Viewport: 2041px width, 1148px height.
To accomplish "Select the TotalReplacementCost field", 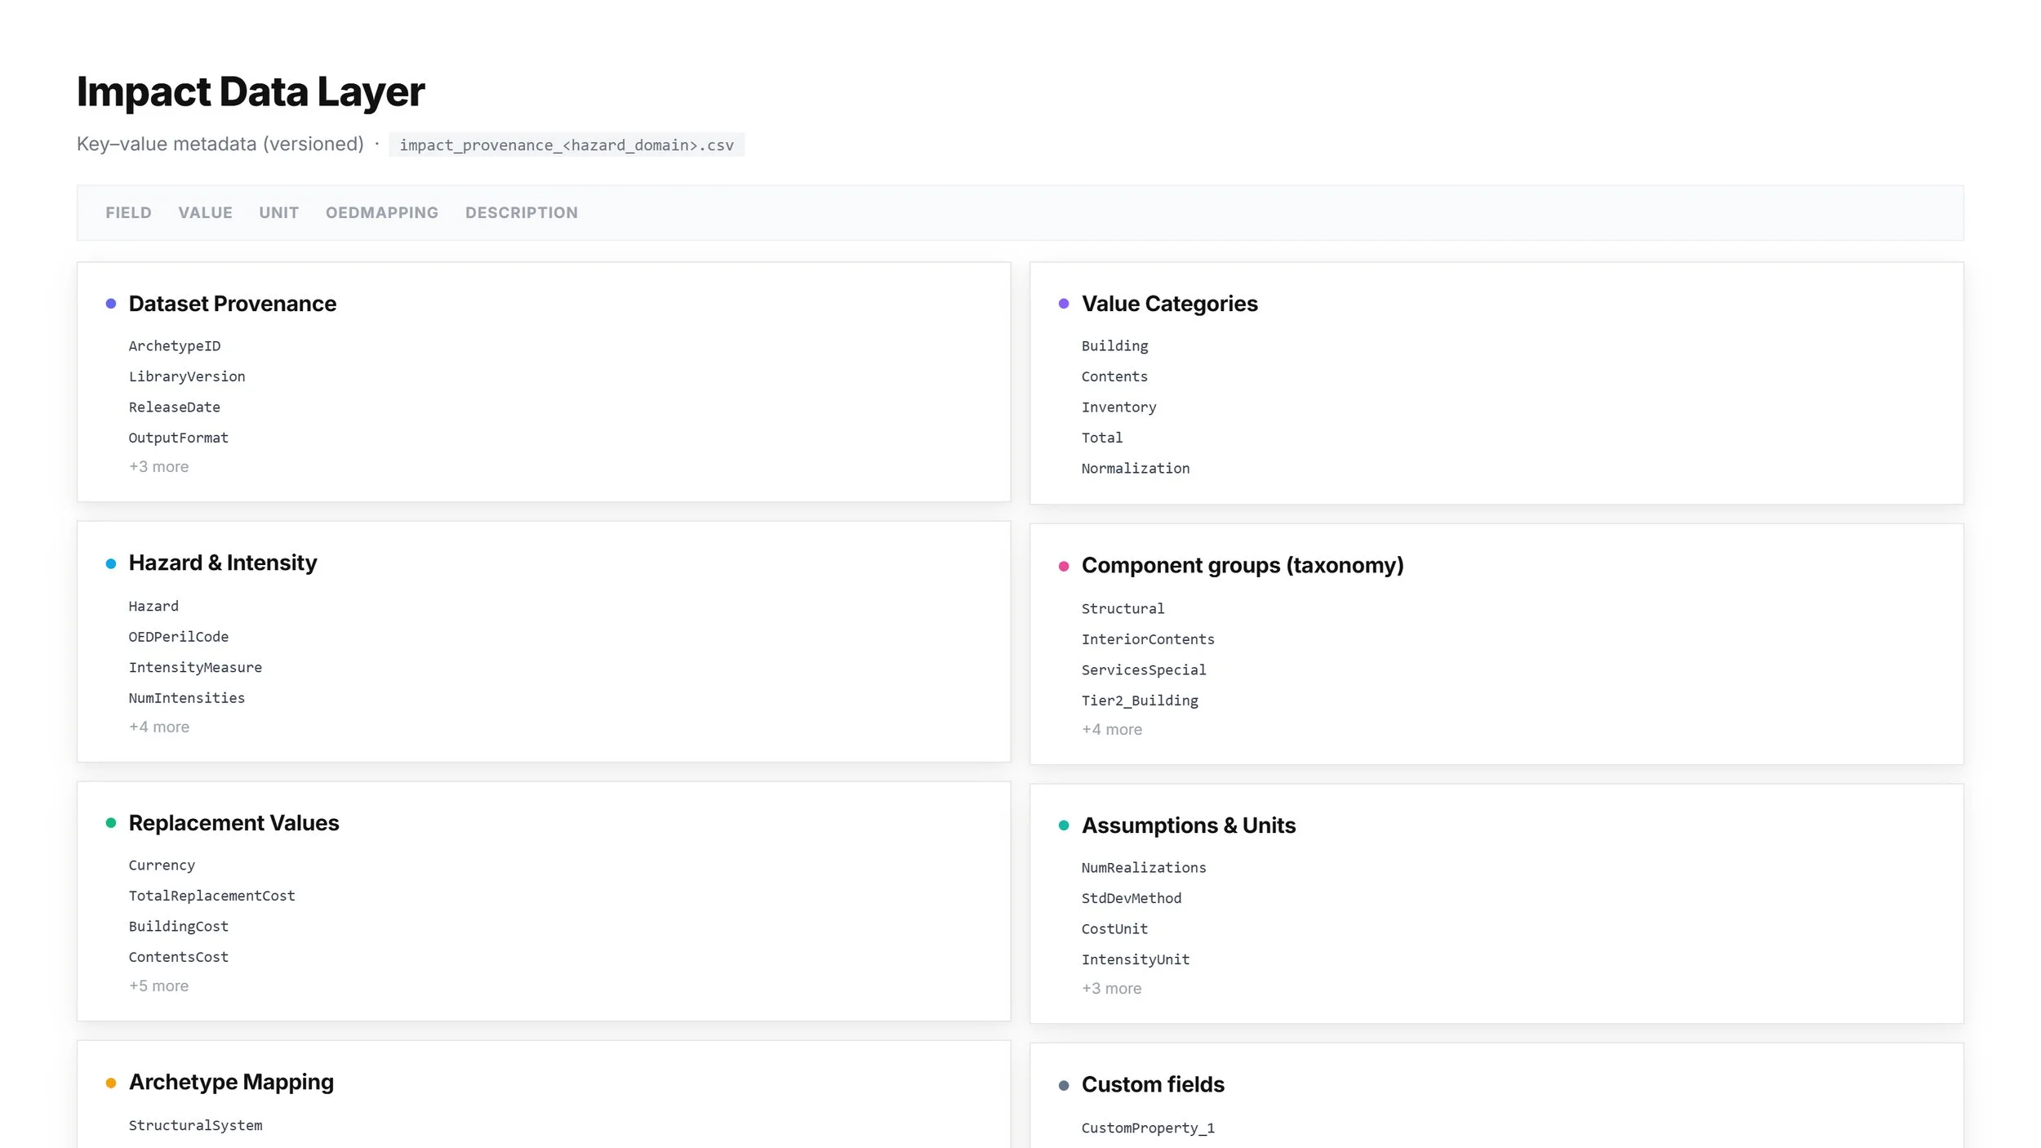I will click(211, 896).
